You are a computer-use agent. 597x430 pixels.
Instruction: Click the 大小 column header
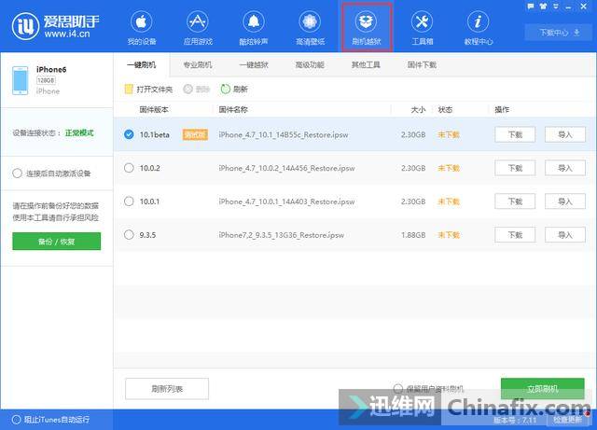(418, 110)
